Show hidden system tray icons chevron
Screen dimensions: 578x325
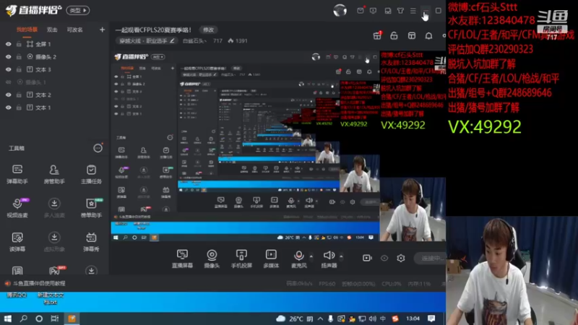pos(320,318)
